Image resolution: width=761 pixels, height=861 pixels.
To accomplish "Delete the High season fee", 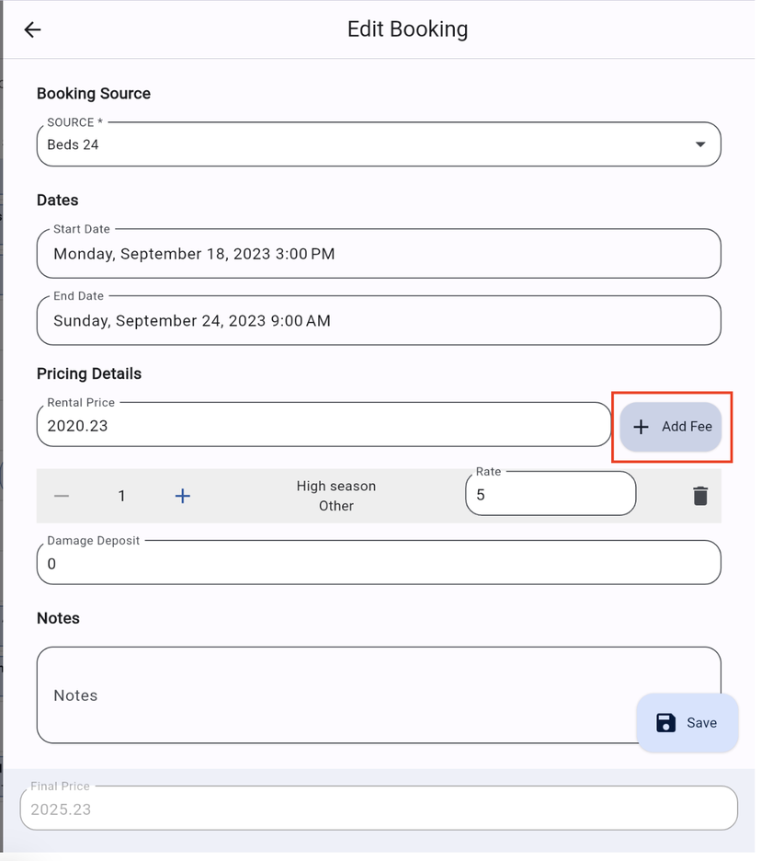I will click(700, 496).
